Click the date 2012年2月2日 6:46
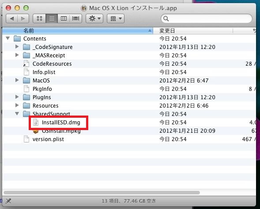This screenshot has height=209, width=260. (184, 106)
